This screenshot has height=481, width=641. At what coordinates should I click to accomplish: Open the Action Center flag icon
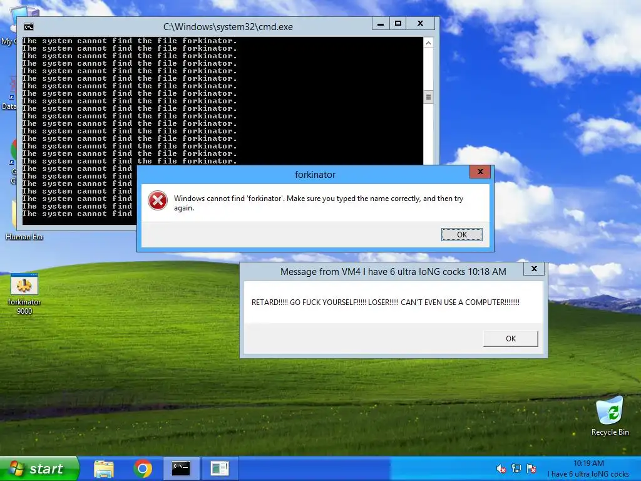pos(531,468)
